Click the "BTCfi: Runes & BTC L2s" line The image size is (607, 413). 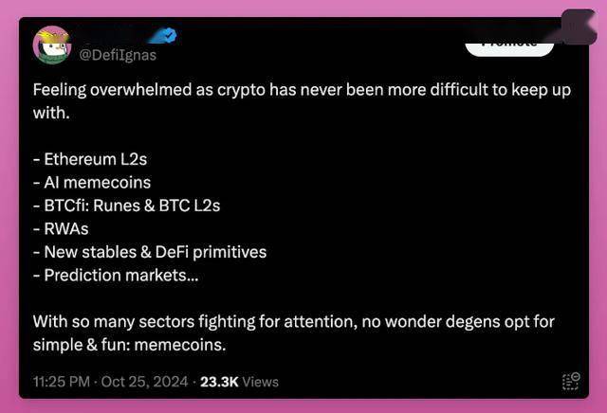(126, 206)
